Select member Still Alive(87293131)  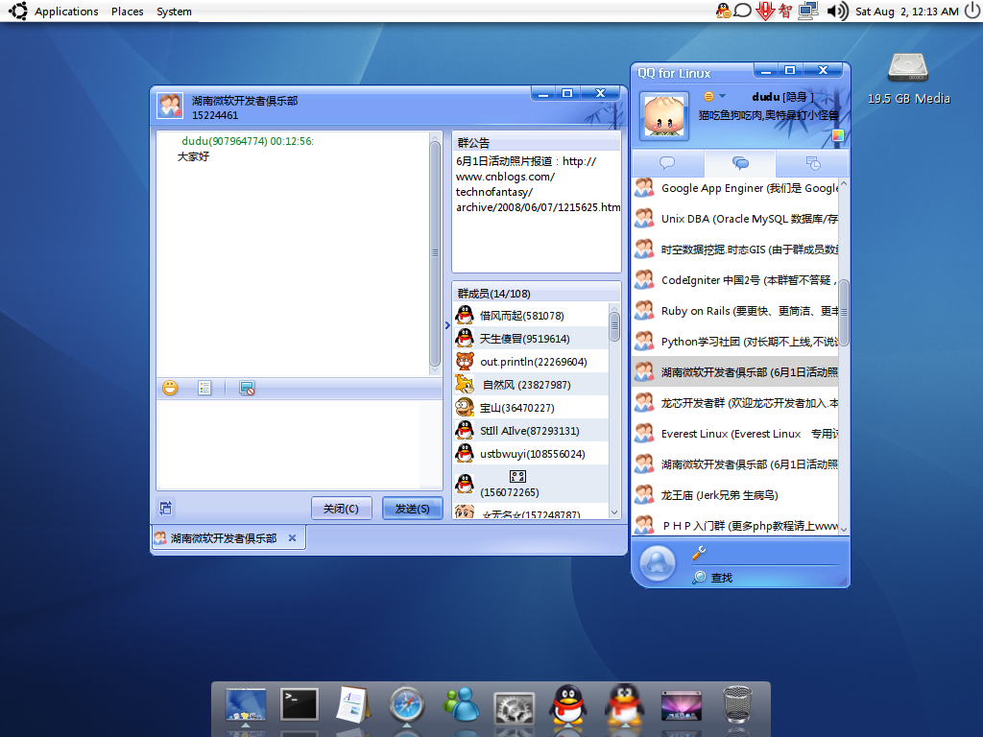click(530, 431)
